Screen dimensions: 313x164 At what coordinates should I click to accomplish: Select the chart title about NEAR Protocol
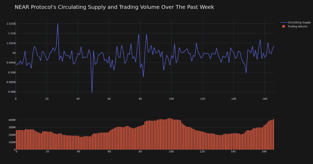114,7
